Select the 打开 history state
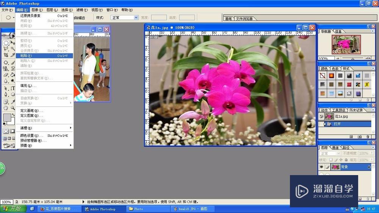Image resolution: width=379 pixels, height=213 pixels. tap(348, 124)
